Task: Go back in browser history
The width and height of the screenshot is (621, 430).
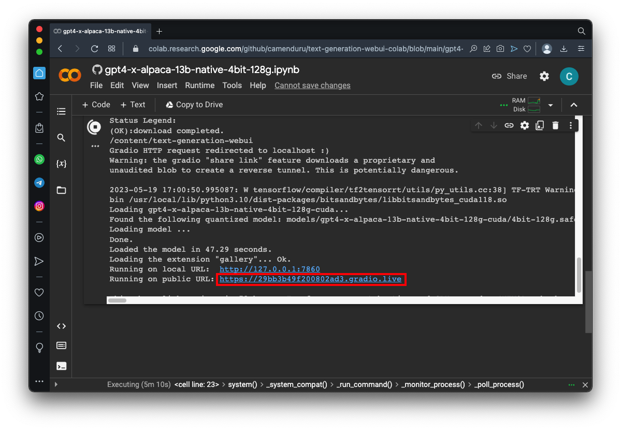Action: 60,49
